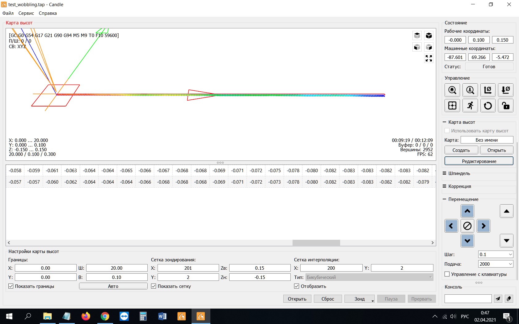The height and width of the screenshot is (324, 519).
Task: Select table cell '-0.058'
Action: pos(15,171)
